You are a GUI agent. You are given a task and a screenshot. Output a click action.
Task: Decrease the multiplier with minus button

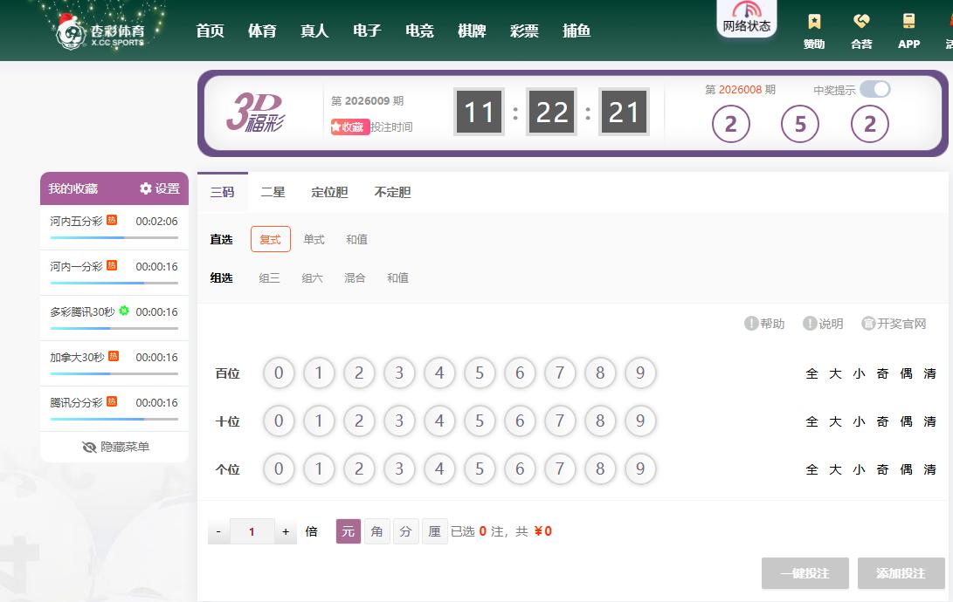[218, 531]
